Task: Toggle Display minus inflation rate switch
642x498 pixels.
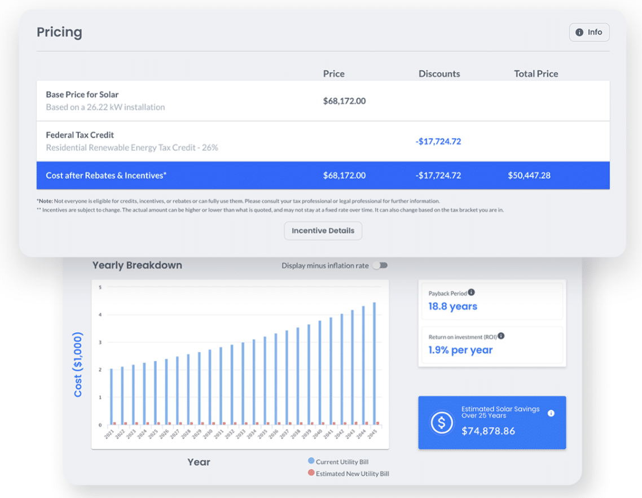Action: pyautogui.click(x=381, y=265)
